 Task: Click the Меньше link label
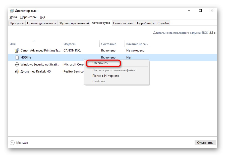click(22, 143)
